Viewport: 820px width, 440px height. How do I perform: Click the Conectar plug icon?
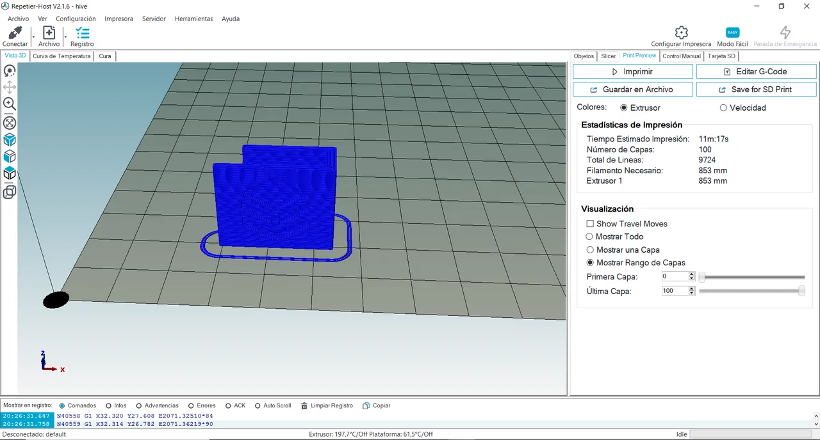(x=15, y=33)
